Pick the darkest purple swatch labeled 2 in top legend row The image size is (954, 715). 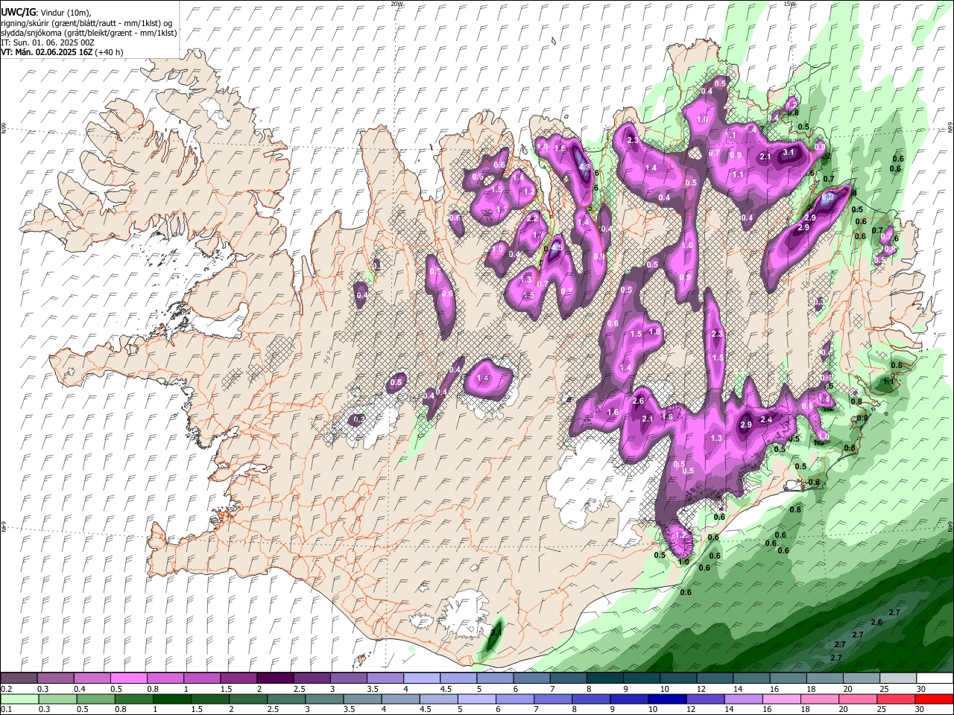(x=275, y=679)
